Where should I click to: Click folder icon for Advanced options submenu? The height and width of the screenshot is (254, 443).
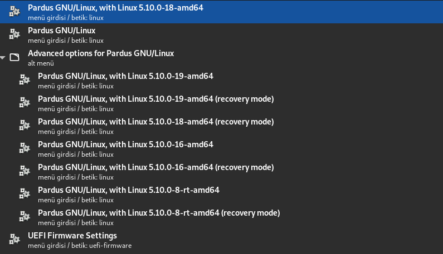pyautogui.click(x=14, y=57)
